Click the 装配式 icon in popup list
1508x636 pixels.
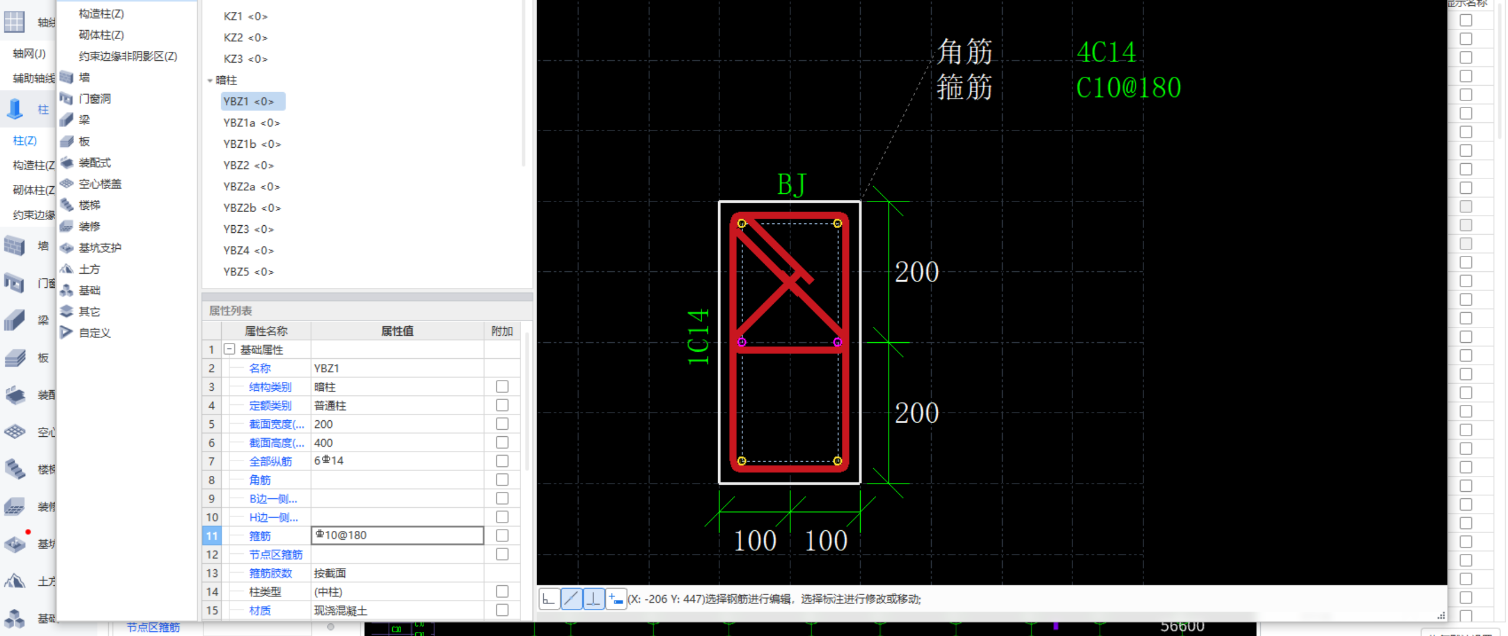[x=67, y=163]
